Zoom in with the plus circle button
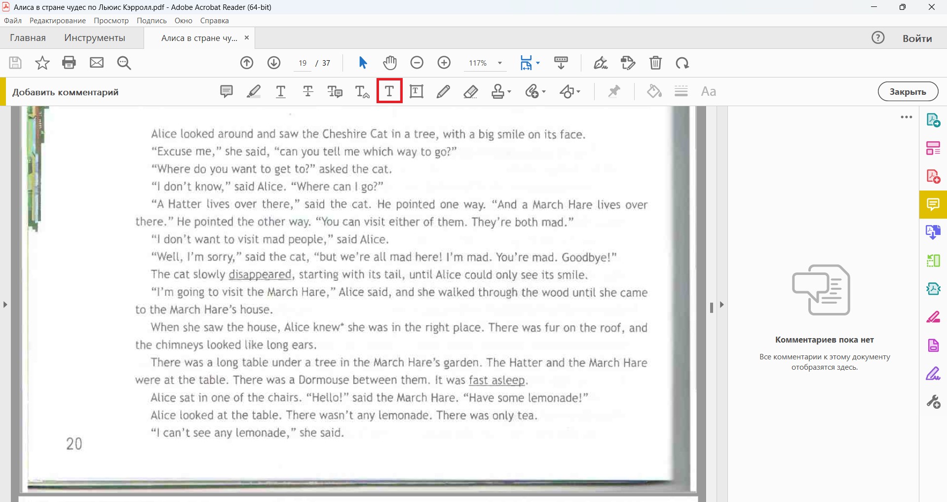 pyautogui.click(x=444, y=63)
